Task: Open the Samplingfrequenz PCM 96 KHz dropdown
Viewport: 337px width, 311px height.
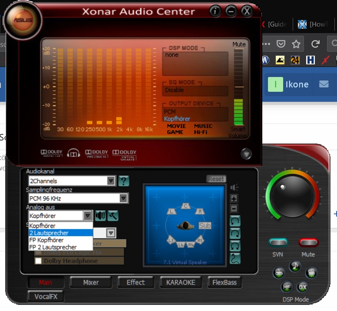Action: (x=79, y=198)
